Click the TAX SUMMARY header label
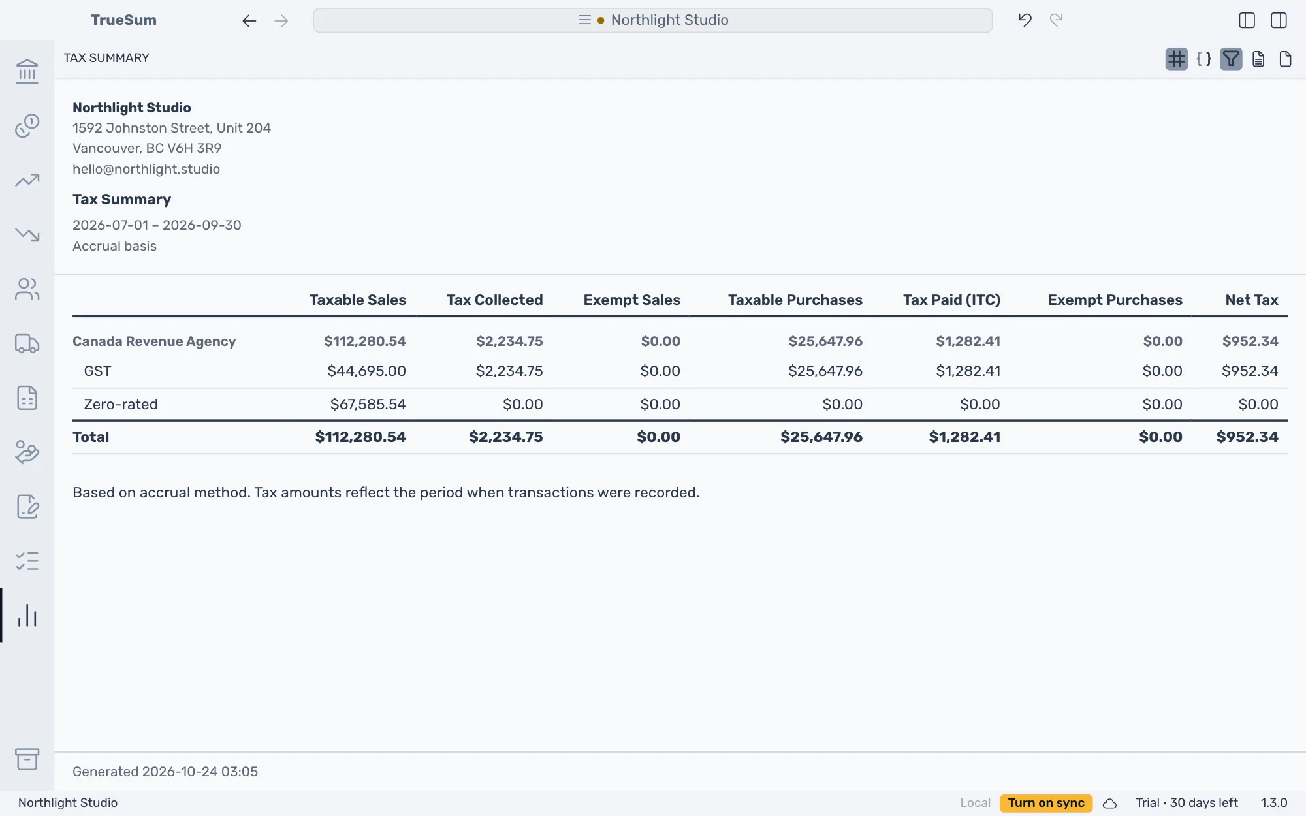The height and width of the screenshot is (816, 1306). click(x=106, y=58)
